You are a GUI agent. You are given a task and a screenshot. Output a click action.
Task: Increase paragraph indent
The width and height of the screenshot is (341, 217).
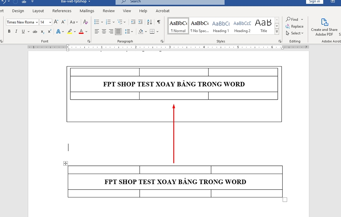(x=140, y=22)
